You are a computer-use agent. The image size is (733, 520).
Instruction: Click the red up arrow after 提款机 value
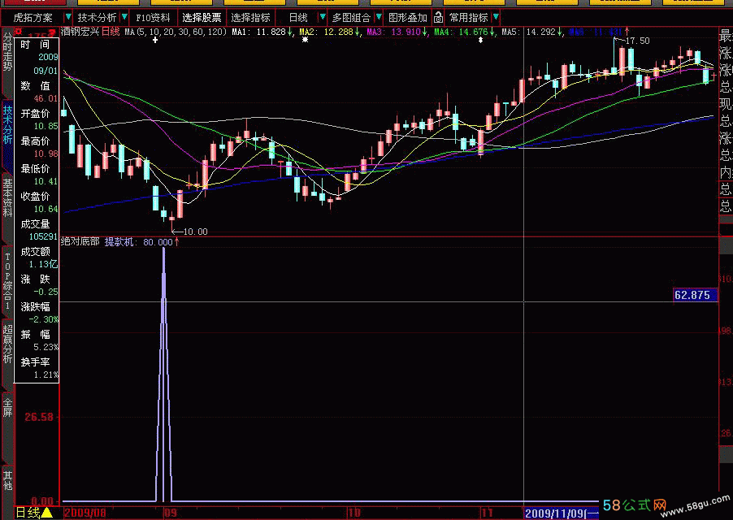[177, 241]
